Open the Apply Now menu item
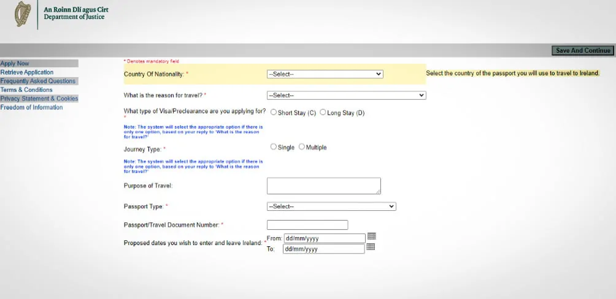 point(15,64)
